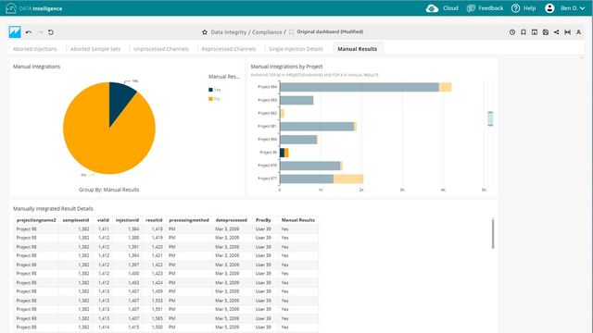Click the orange No legend swatch
The height and width of the screenshot is (333, 593).
tap(210, 99)
